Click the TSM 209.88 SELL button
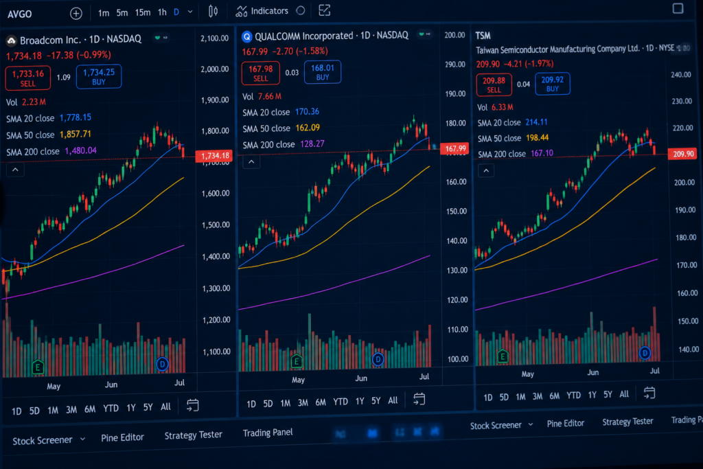Screen dimensions: 703x469 494,84
